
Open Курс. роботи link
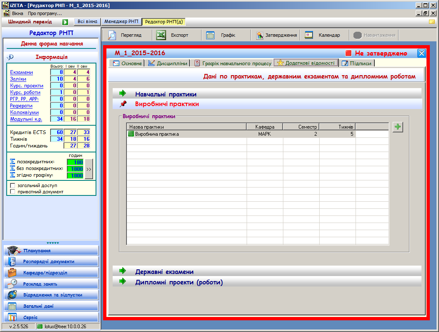pyautogui.click(x=25, y=92)
